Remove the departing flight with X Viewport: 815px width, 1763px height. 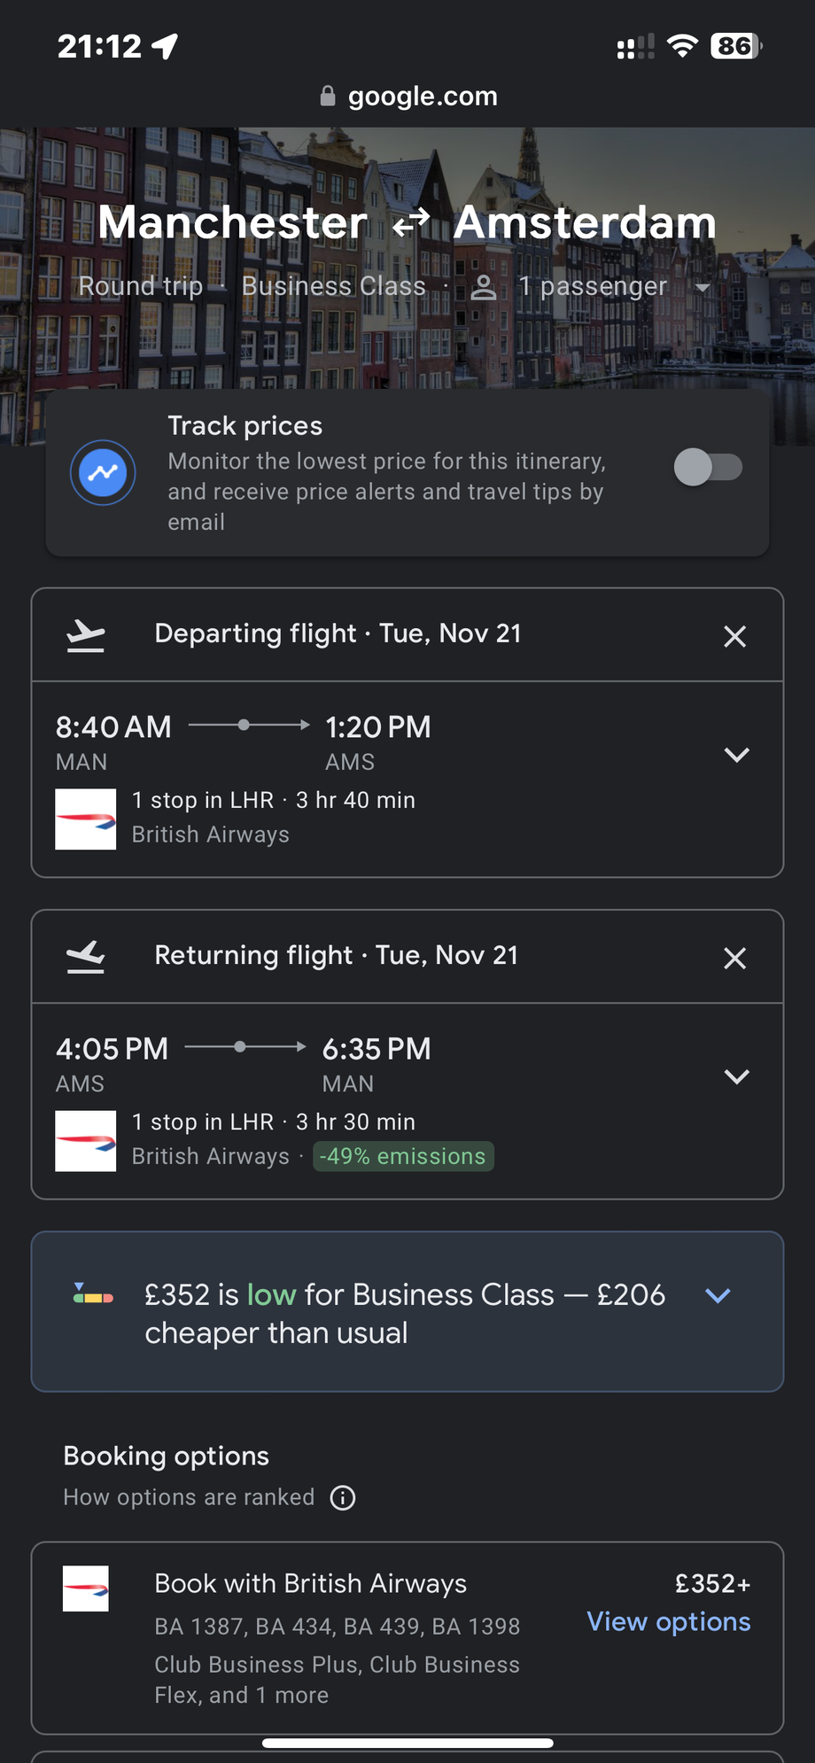(x=734, y=636)
